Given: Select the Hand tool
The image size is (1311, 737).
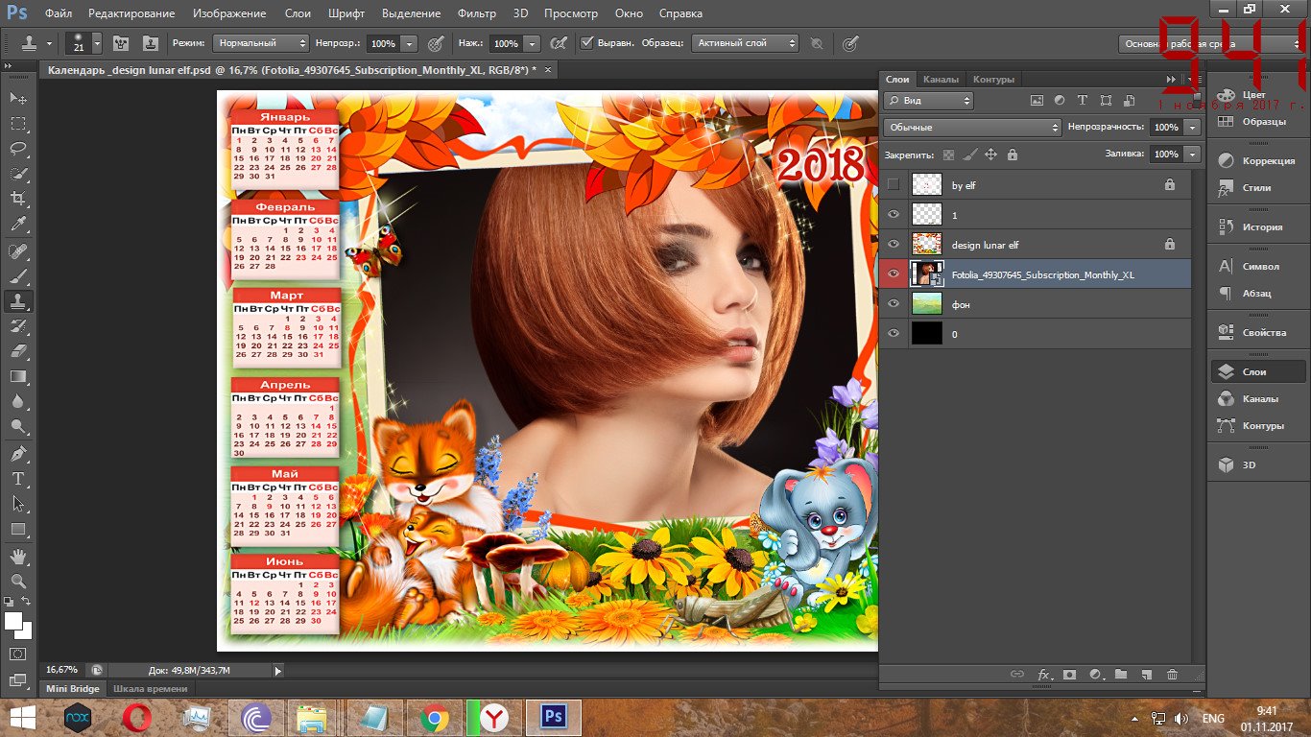Looking at the screenshot, I should pyautogui.click(x=18, y=556).
